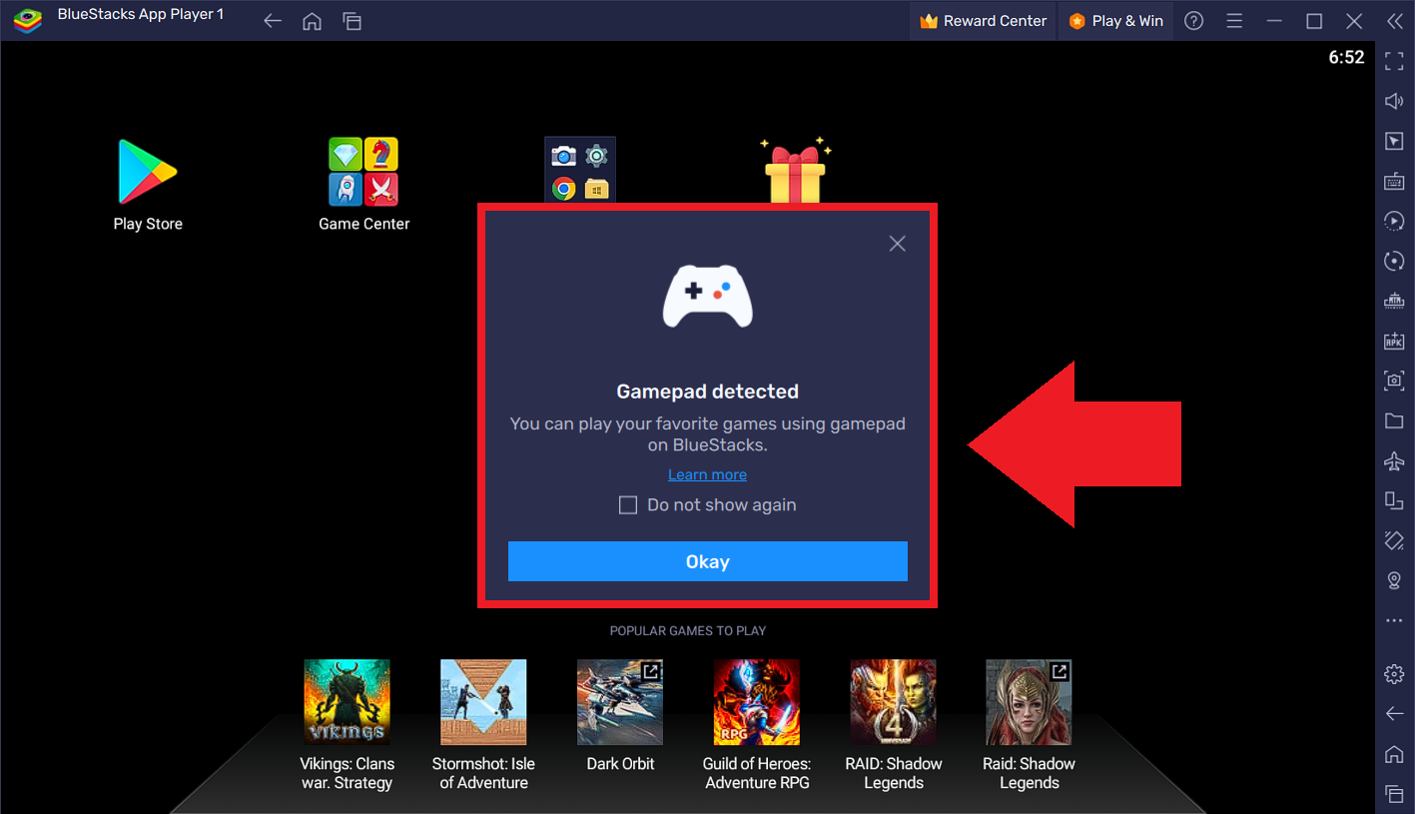Mute volume via the speaker icon
Viewport: 1415px width, 814px height.
[1393, 100]
